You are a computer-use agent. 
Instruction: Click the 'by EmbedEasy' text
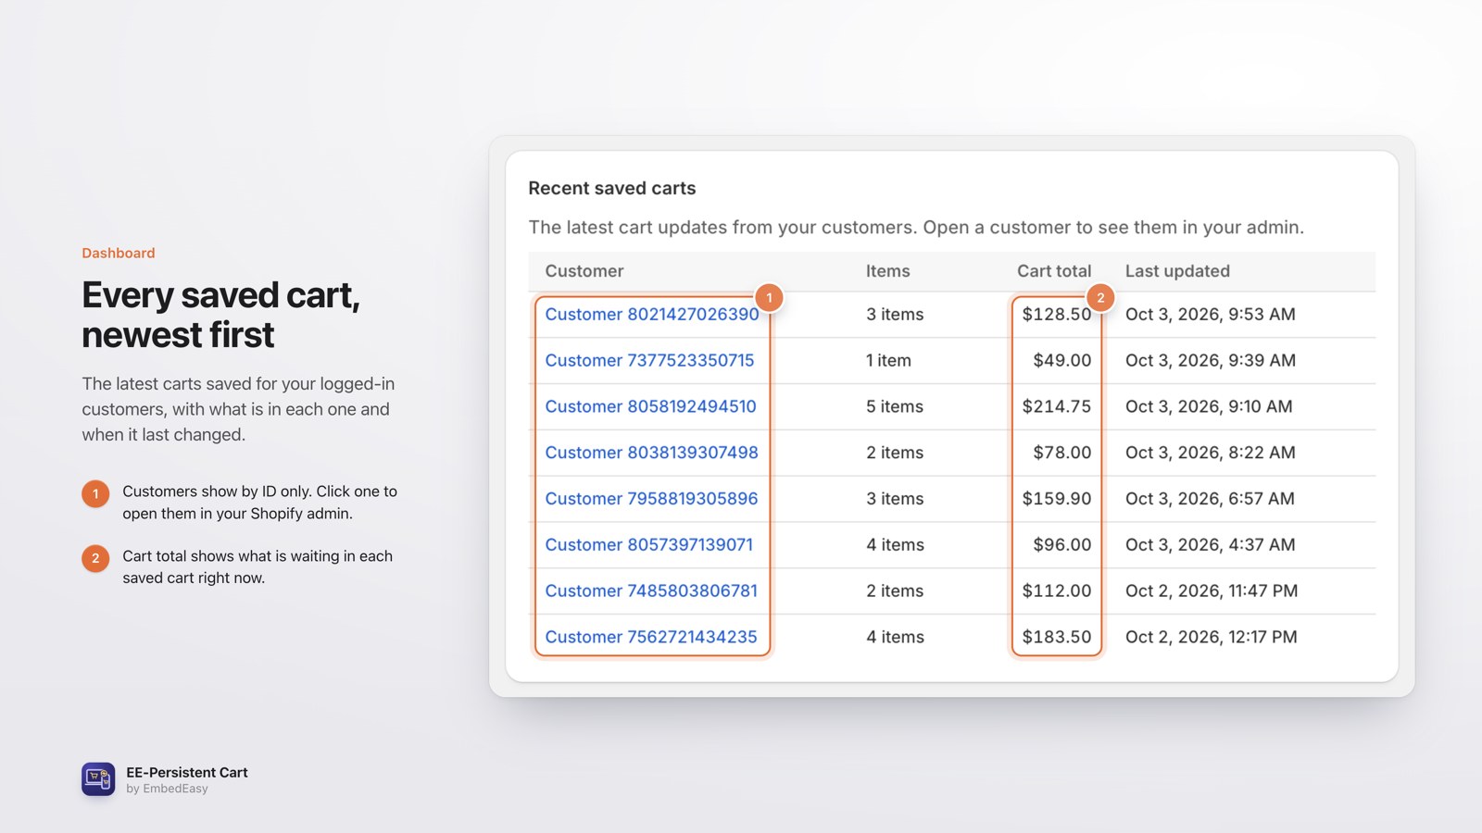point(167,789)
